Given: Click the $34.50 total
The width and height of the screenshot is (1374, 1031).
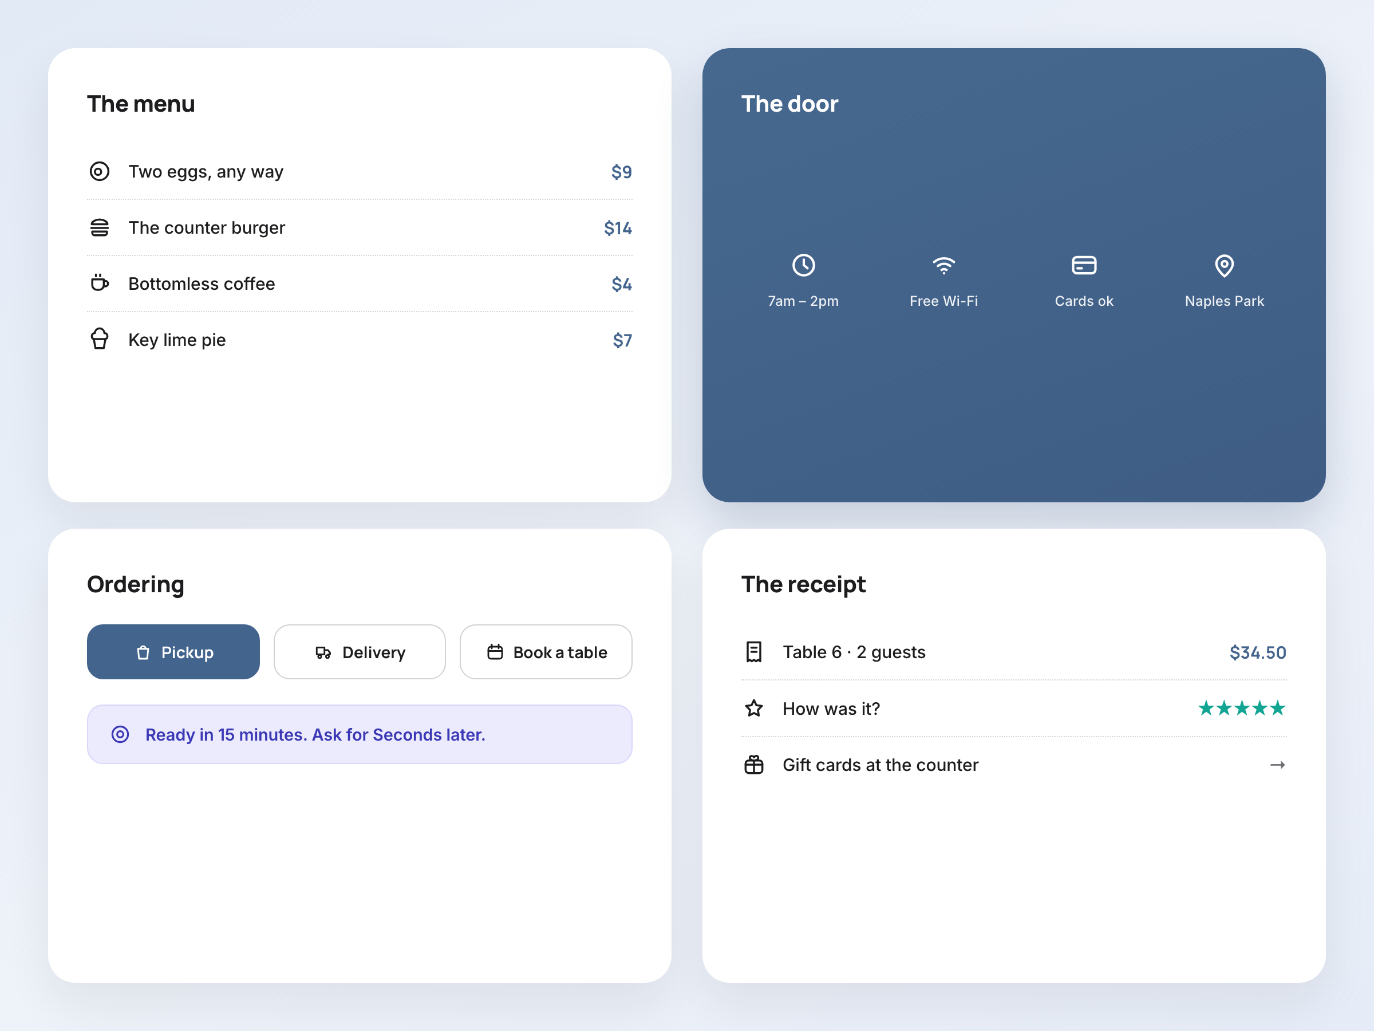Looking at the screenshot, I should 1258,652.
